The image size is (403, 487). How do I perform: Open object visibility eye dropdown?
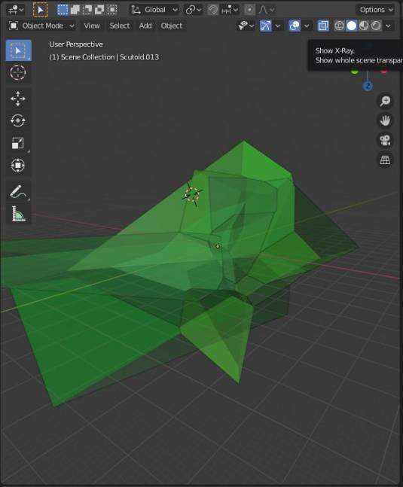(246, 26)
